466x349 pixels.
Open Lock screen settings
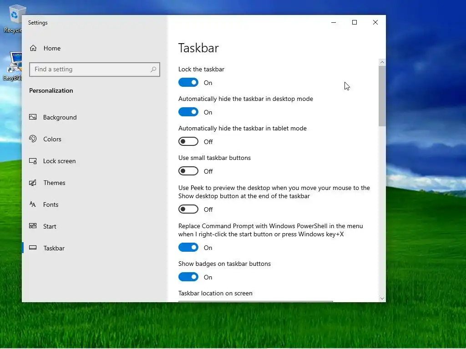95,161
